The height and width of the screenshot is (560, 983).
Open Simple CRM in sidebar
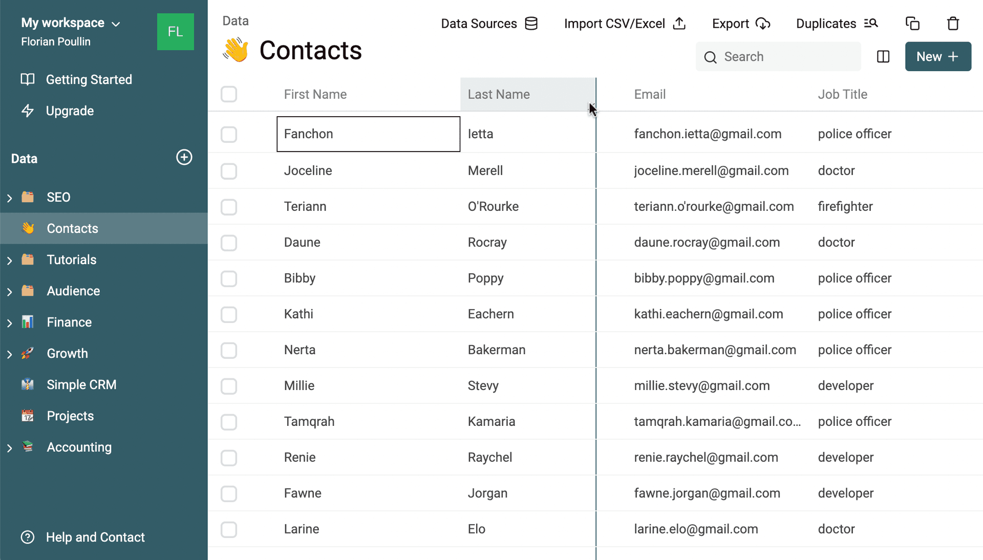click(x=81, y=384)
